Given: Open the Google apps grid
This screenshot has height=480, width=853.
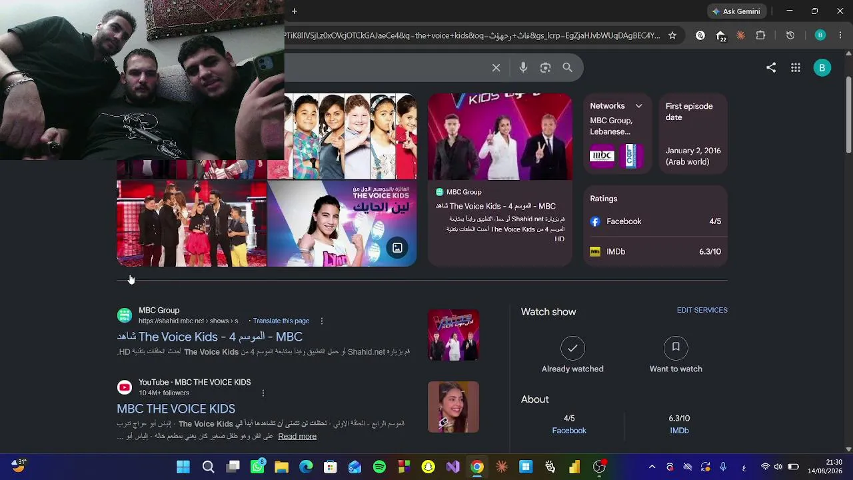Looking at the screenshot, I should pyautogui.click(x=795, y=67).
